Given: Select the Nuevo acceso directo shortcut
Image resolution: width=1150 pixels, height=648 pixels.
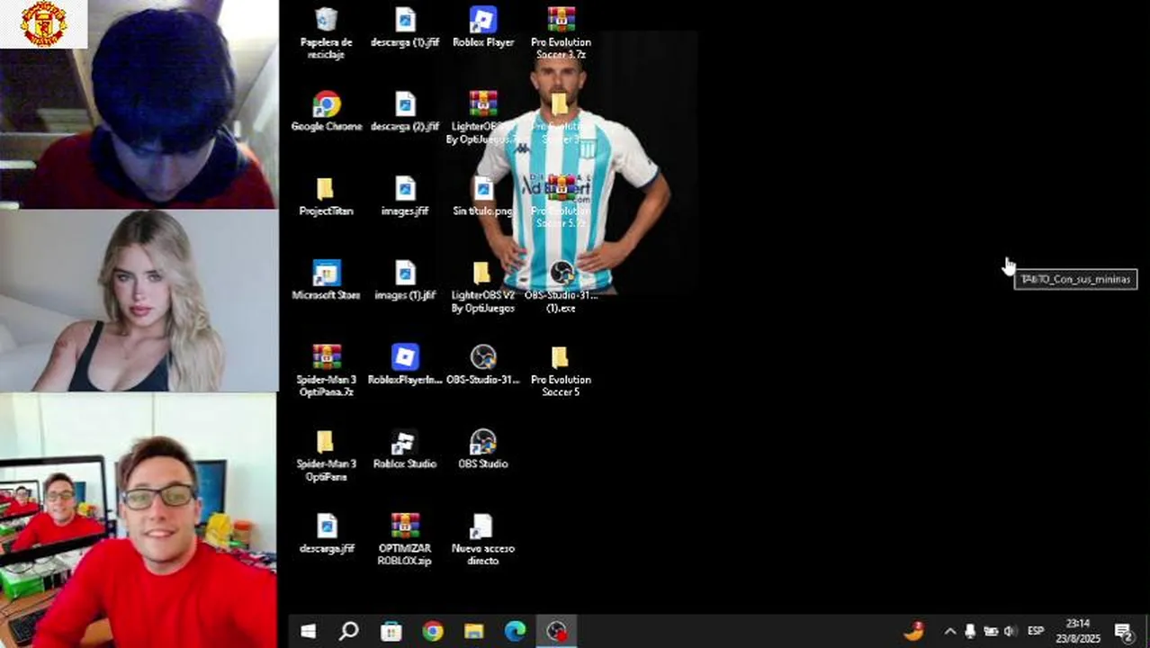Looking at the screenshot, I should pos(483,539).
